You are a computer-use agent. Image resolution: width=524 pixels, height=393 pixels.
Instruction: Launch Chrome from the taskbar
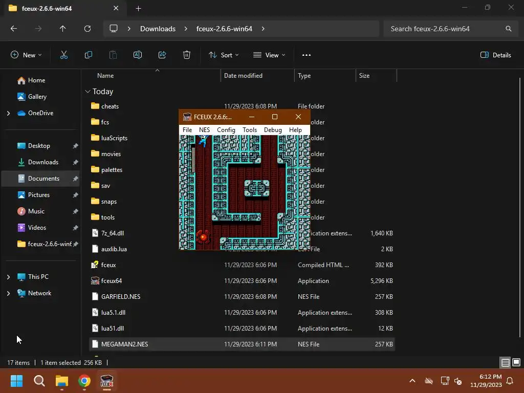(x=84, y=381)
